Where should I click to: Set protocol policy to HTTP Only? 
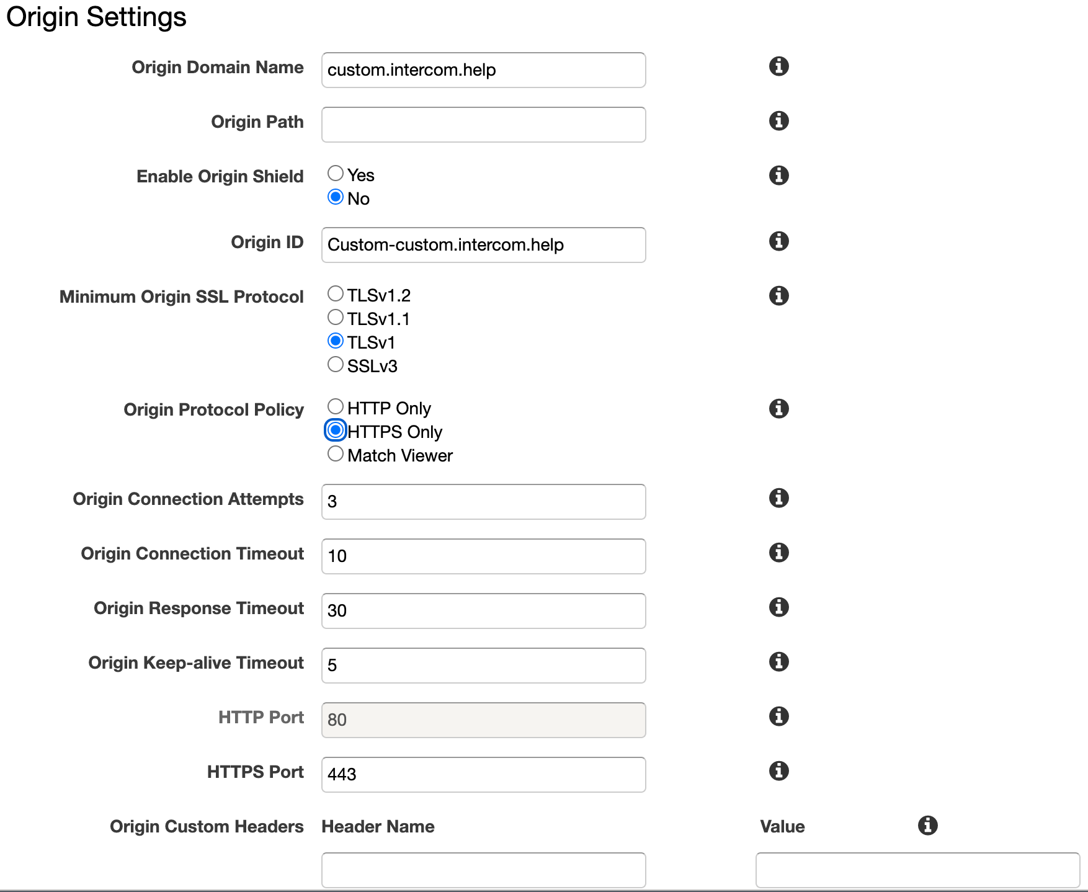[336, 406]
